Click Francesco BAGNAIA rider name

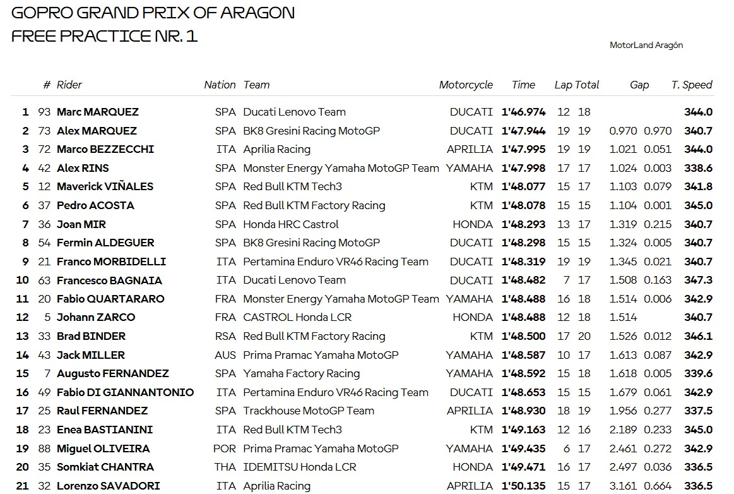(x=110, y=280)
